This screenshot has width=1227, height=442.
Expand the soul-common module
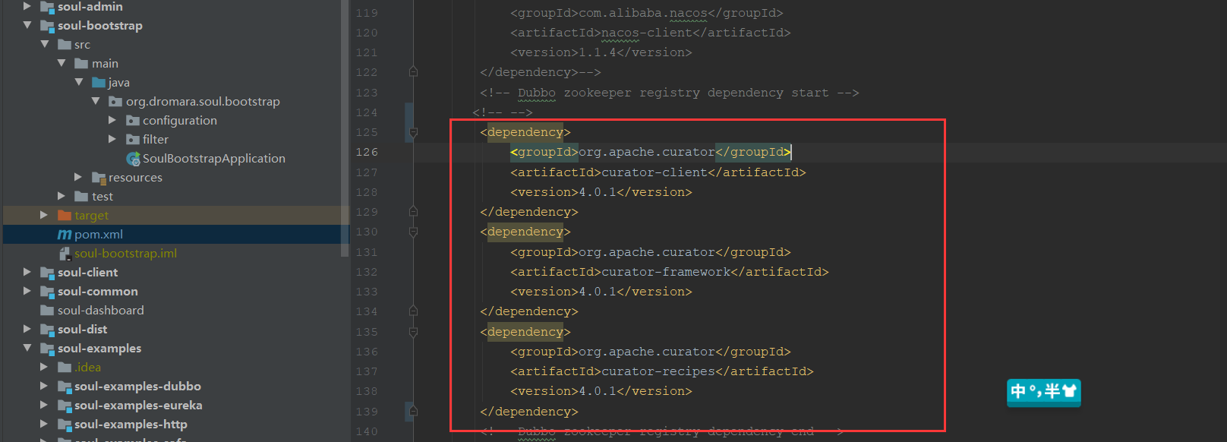tap(27, 291)
